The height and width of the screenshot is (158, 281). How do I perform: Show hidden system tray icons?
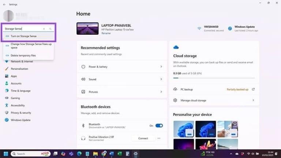coord(231,154)
